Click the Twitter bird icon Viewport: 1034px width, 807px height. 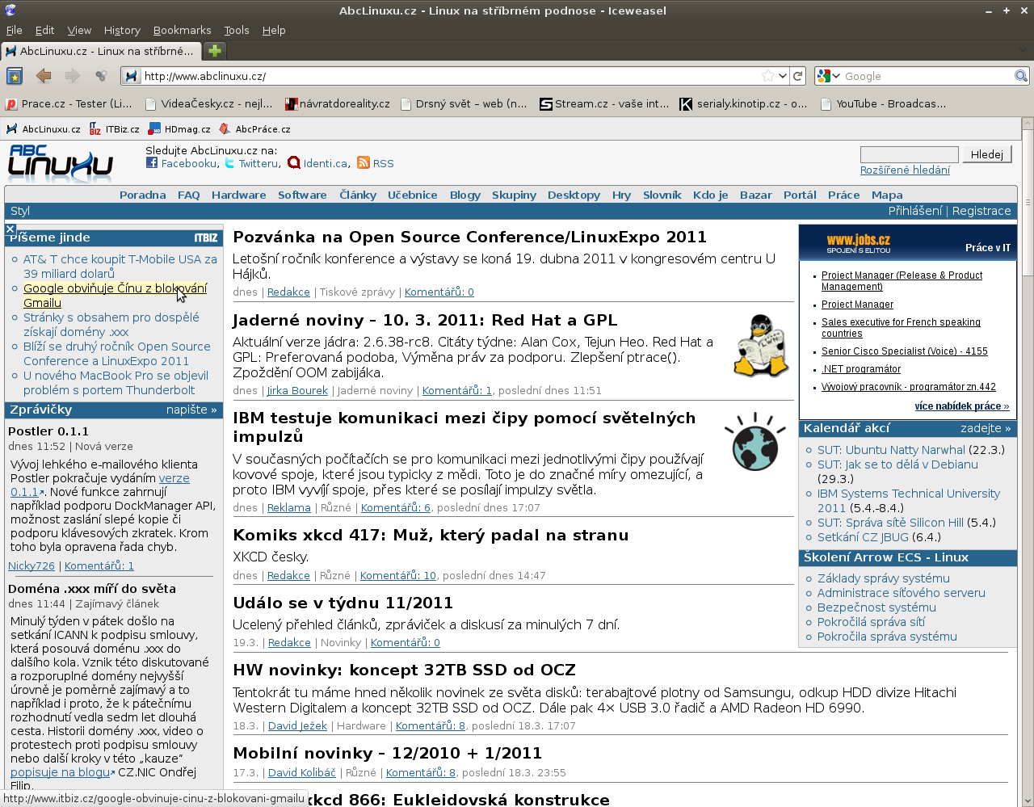[230, 163]
